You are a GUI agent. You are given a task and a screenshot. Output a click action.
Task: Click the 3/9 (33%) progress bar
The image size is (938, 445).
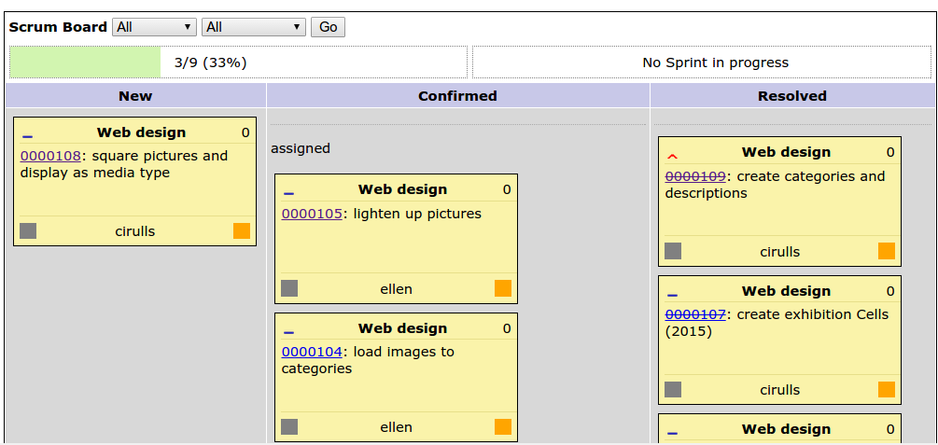click(237, 63)
